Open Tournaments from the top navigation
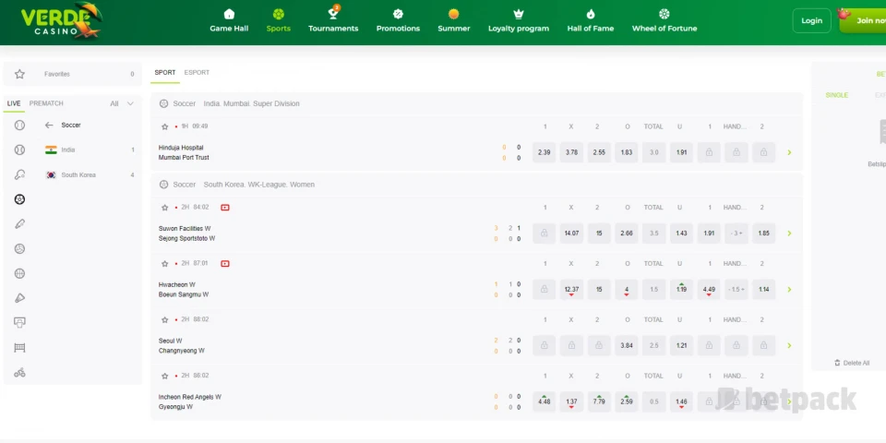 click(x=333, y=20)
